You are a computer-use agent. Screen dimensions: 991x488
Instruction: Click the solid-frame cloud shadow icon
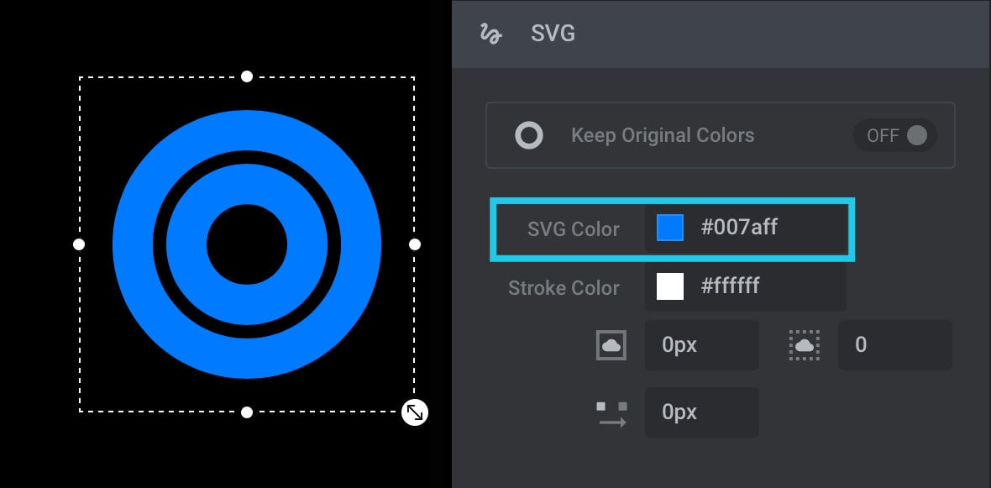point(611,345)
